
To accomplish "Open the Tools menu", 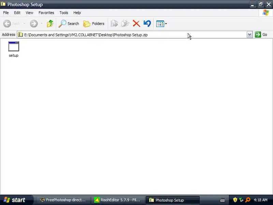I will (64, 13).
